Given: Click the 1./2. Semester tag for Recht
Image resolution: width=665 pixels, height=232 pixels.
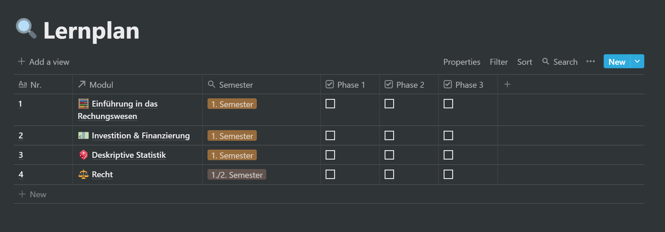Looking at the screenshot, I should [237, 175].
